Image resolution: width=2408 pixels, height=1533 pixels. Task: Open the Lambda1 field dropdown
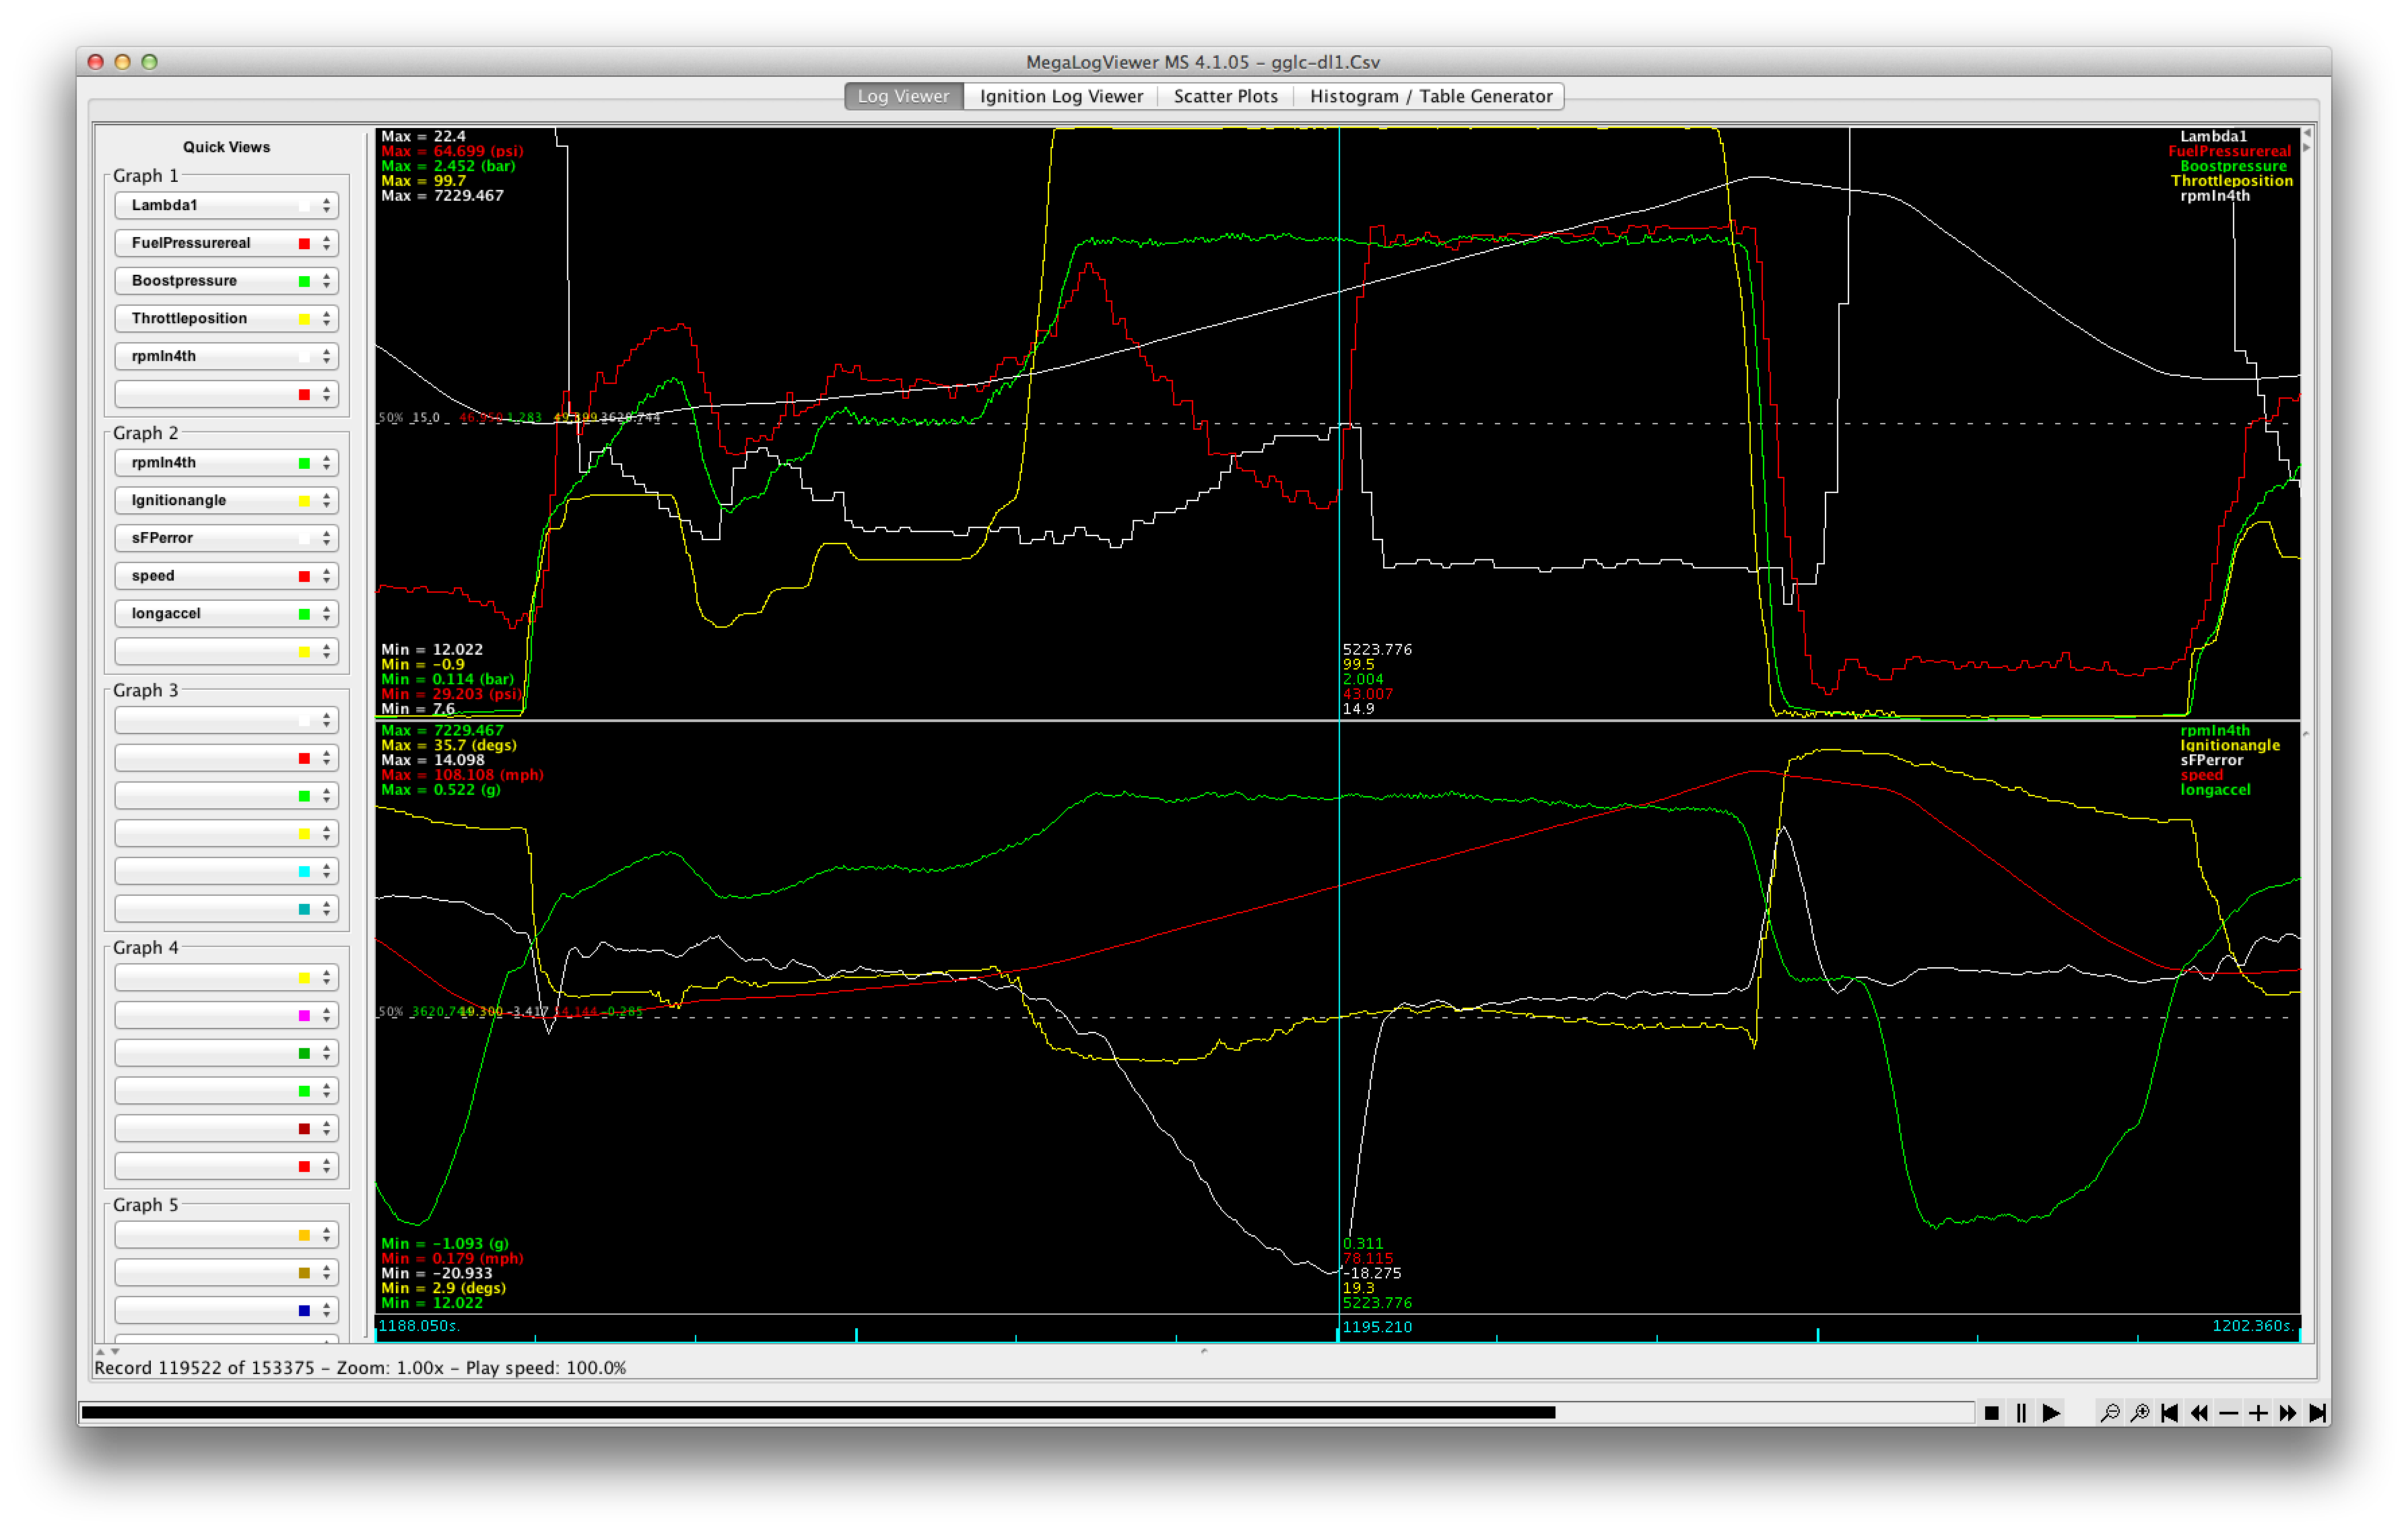[226, 205]
